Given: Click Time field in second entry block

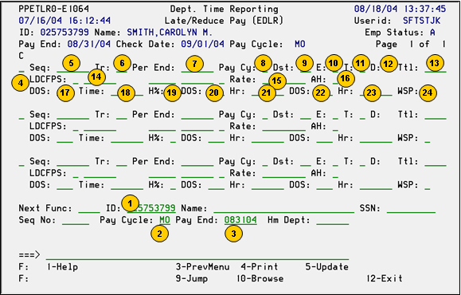Looking at the screenshot, I should 127,138.
